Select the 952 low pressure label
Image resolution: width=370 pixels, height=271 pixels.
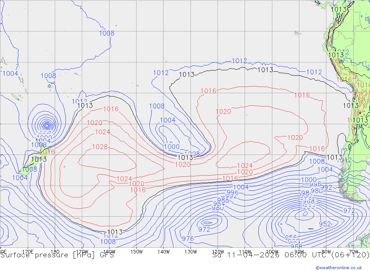pos(325,224)
